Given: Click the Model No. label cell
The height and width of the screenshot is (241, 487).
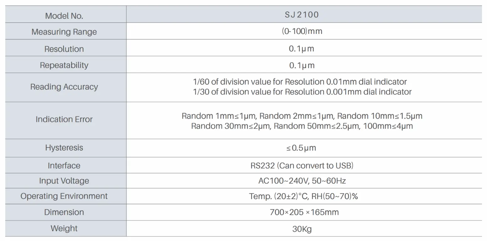Looking at the screenshot, I should 64,16.
